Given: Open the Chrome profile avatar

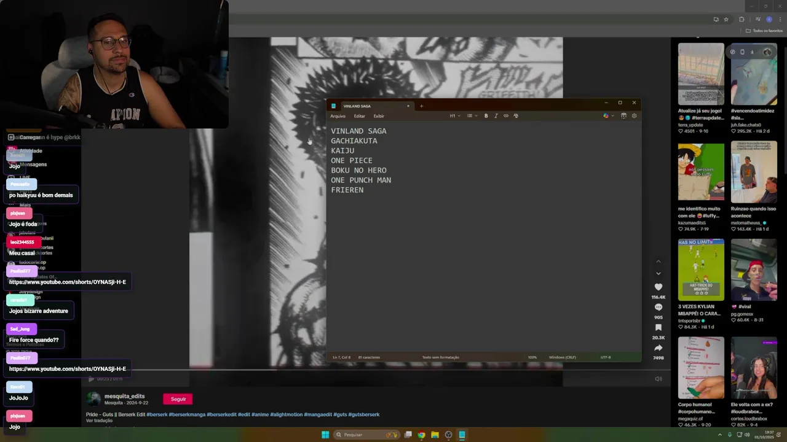Looking at the screenshot, I should point(769,20).
